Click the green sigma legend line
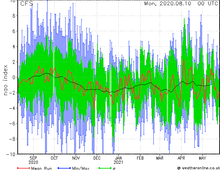 pyautogui.click(x=105, y=168)
